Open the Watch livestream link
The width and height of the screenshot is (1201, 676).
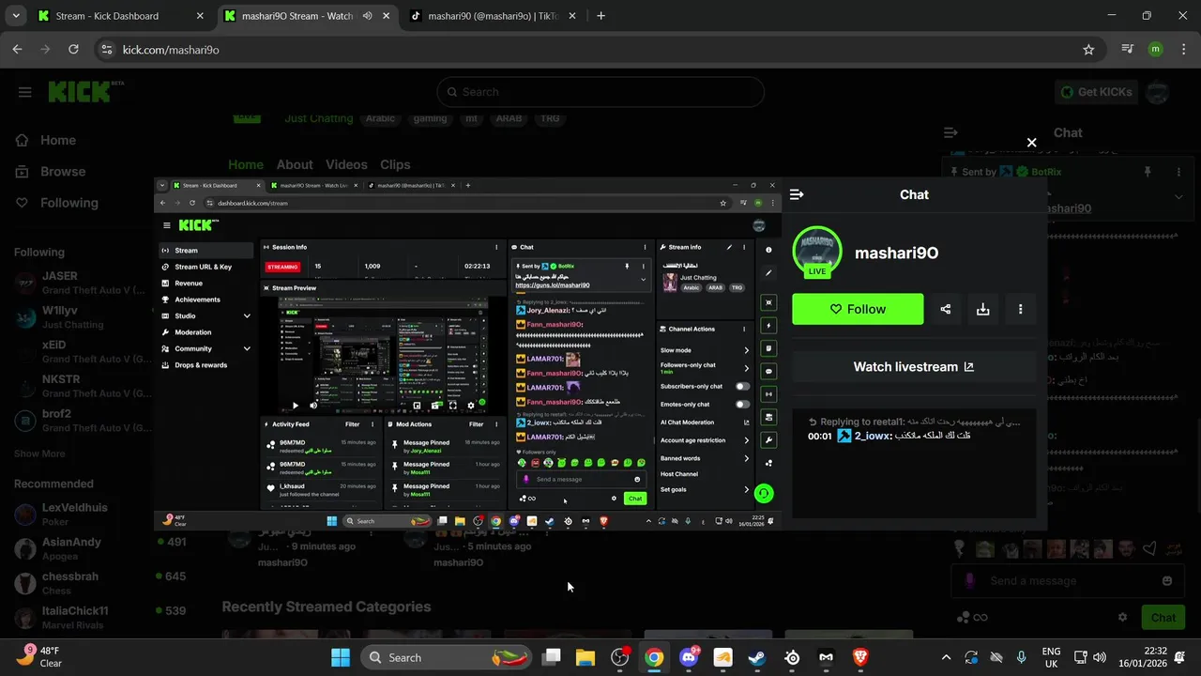coord(914,367)
